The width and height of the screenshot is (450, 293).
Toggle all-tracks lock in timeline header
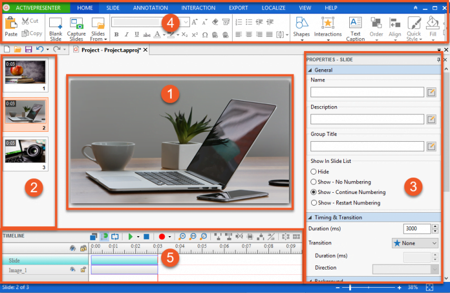pos(83,248)
